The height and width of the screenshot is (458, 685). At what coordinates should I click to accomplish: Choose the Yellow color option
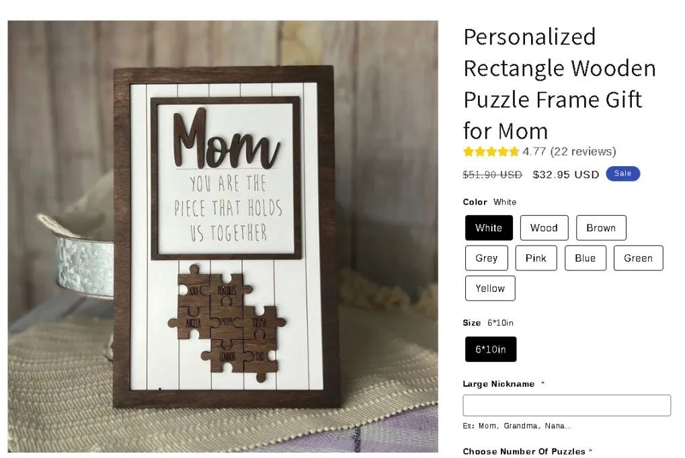click(489, 289)
